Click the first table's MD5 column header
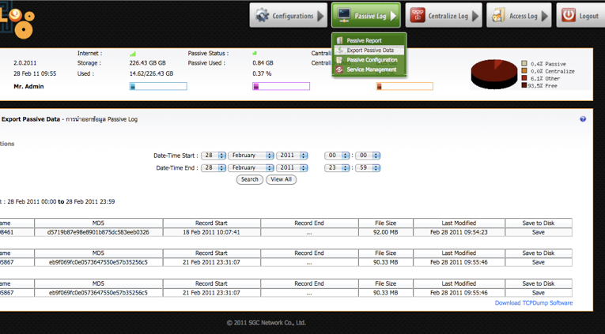This screenshot has height=334, width=605. pyautogui.click(x=98, y=223)
